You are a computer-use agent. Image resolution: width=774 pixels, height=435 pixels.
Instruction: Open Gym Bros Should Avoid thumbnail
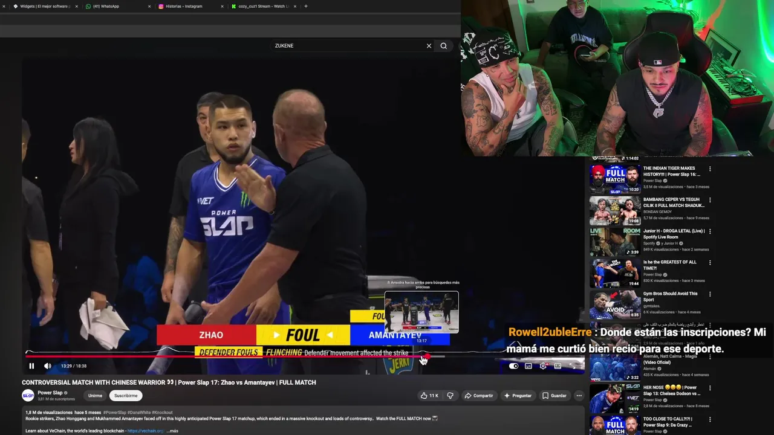click(x=615, y=304)
